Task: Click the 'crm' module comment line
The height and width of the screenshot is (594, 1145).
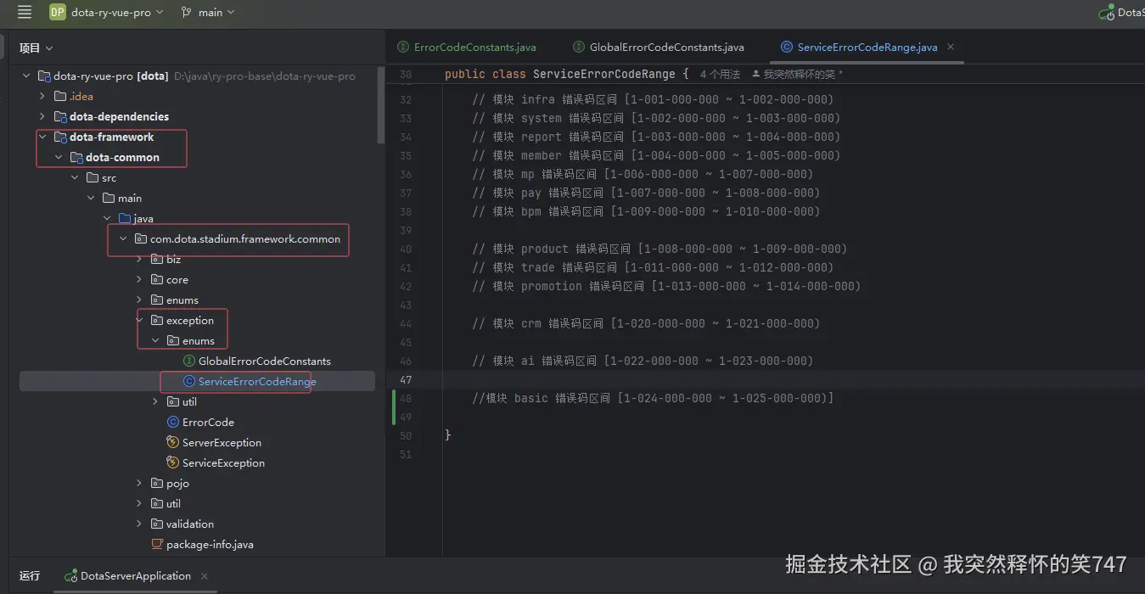Action: pos(646,323)
